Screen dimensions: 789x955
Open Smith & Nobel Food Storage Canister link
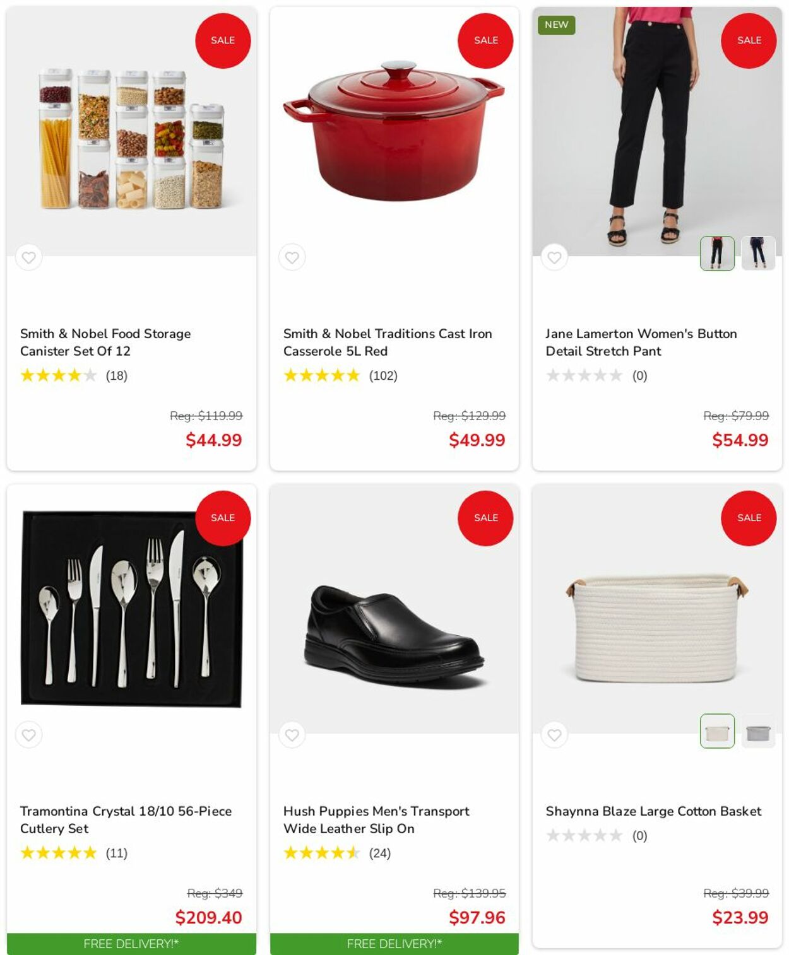coord(105,342)
